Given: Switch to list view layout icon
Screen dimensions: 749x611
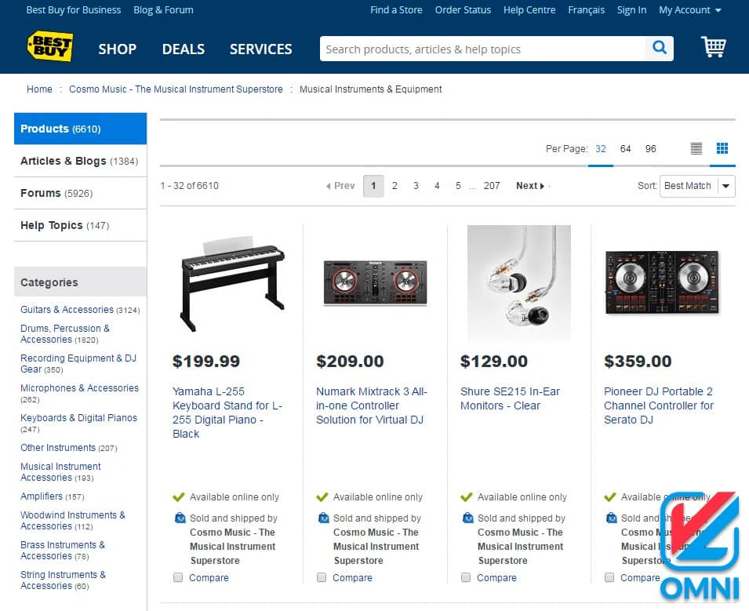Looking at the screenshot, I should [x=695, y=148].
